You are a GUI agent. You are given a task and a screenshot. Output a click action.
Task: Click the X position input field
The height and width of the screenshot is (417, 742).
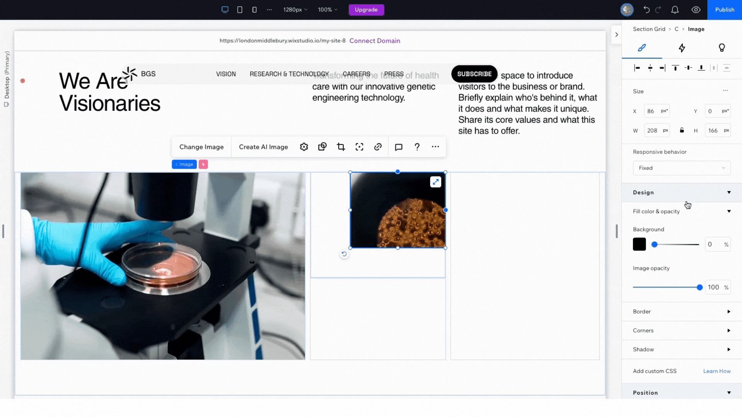click(657, 111)
